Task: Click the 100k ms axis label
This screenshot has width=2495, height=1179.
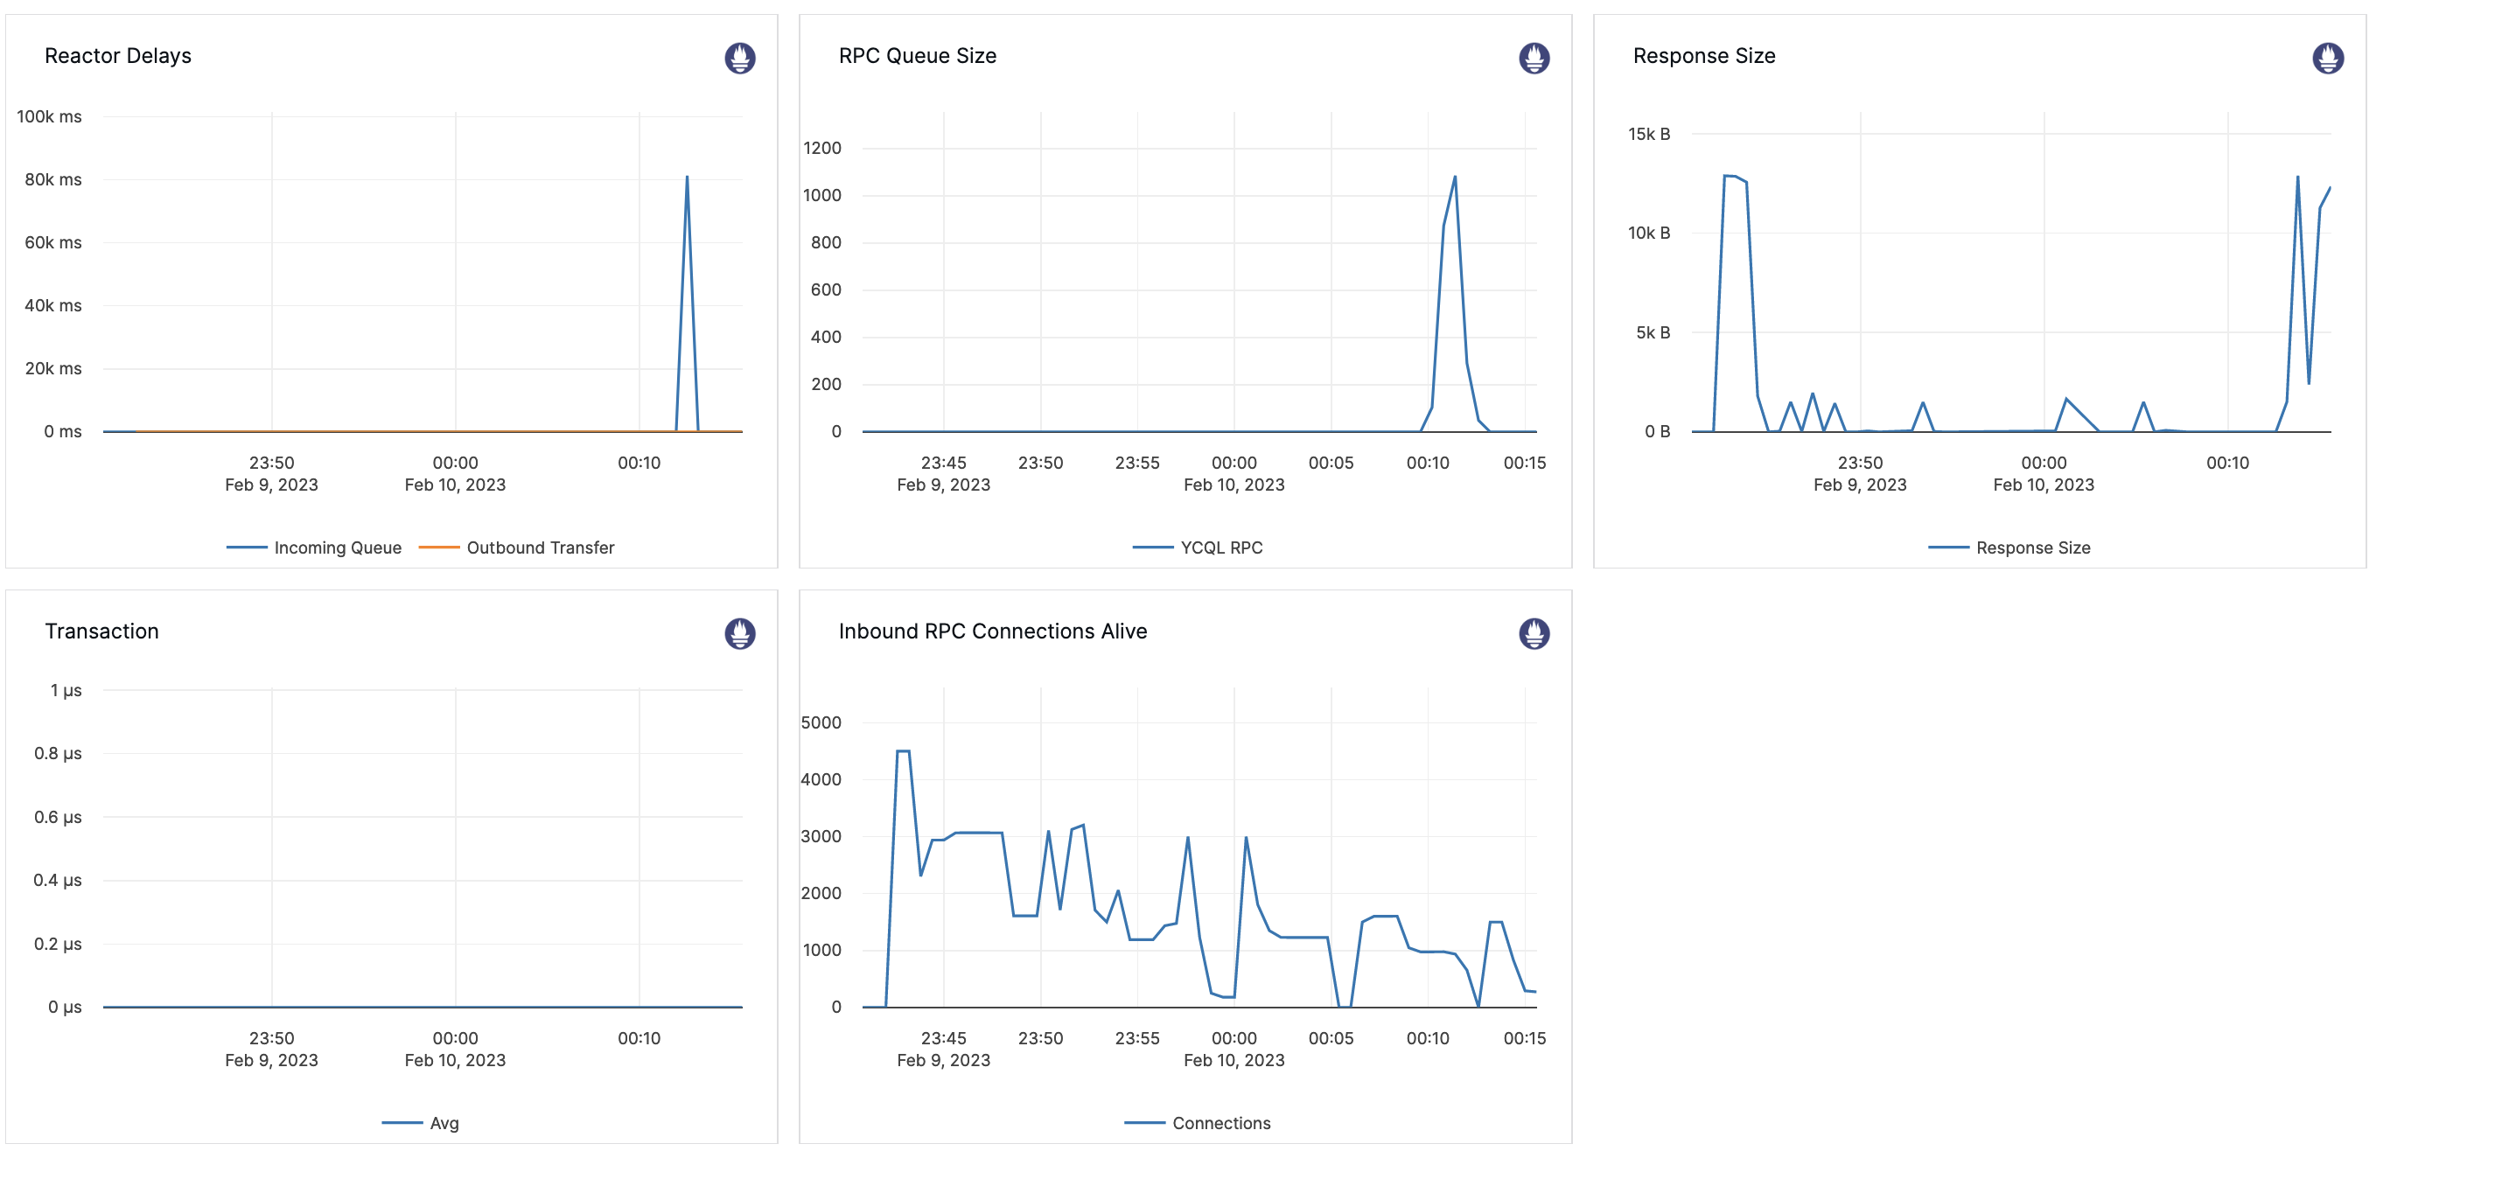Action: click(x=49, y=116)
